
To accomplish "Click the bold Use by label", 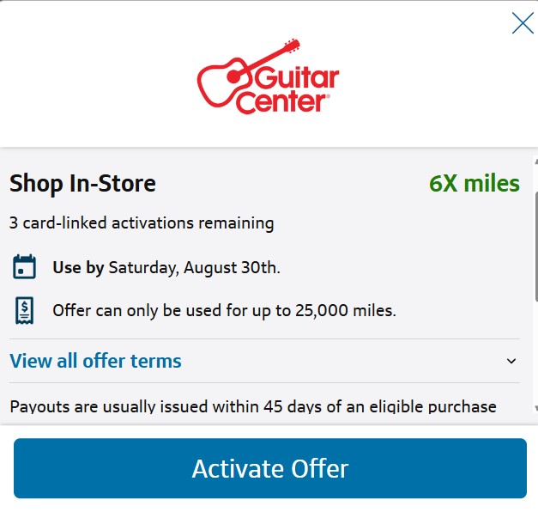I will point(78,267).
